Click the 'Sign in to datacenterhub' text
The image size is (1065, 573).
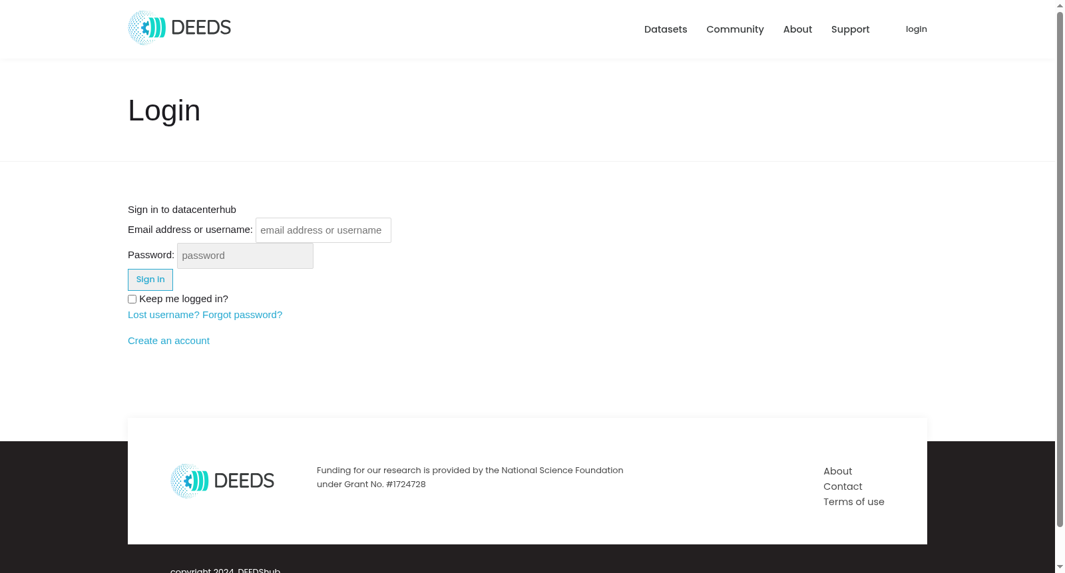tap(182, 210)
